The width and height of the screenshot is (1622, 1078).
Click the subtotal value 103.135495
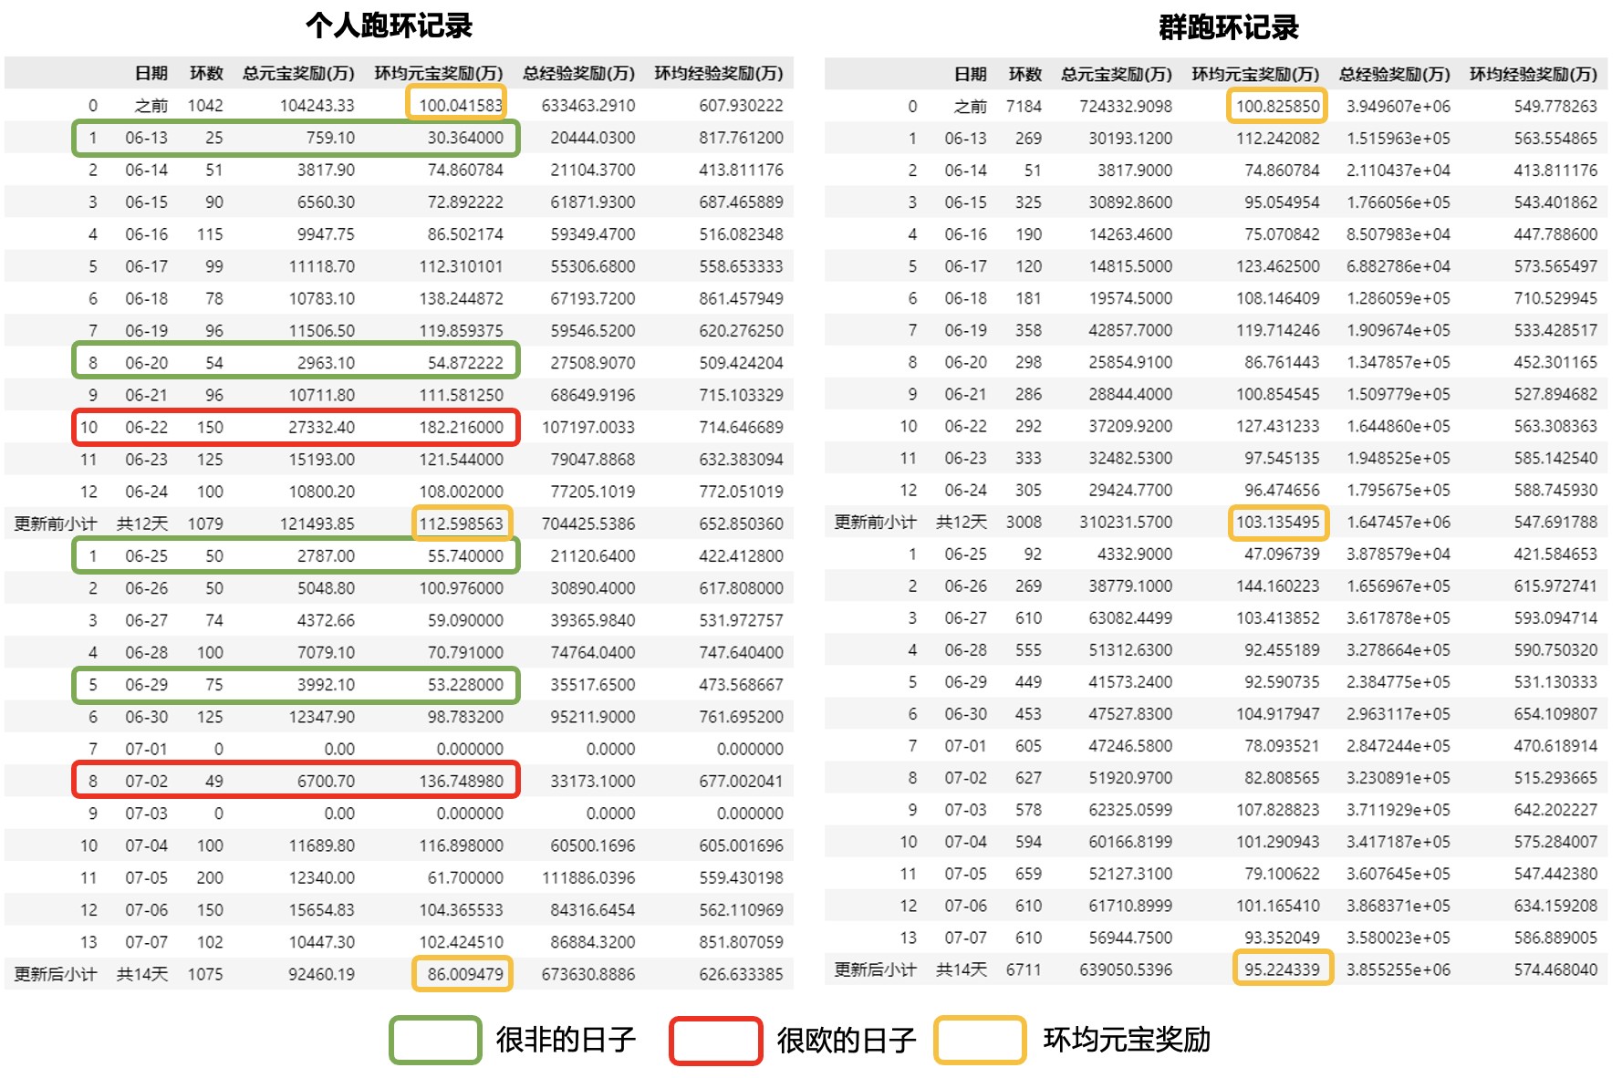coord(1277,523)
